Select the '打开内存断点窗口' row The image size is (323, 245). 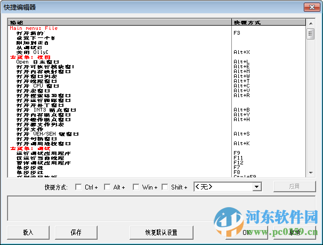click(119, 115)
